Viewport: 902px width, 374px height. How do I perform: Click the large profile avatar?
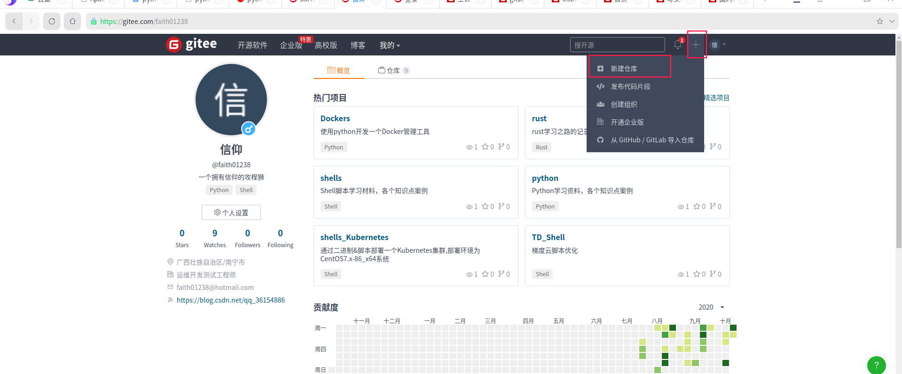[231, 100]
